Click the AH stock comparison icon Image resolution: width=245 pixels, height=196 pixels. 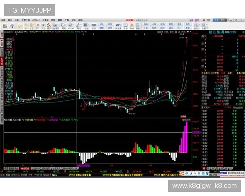point(118,25)
